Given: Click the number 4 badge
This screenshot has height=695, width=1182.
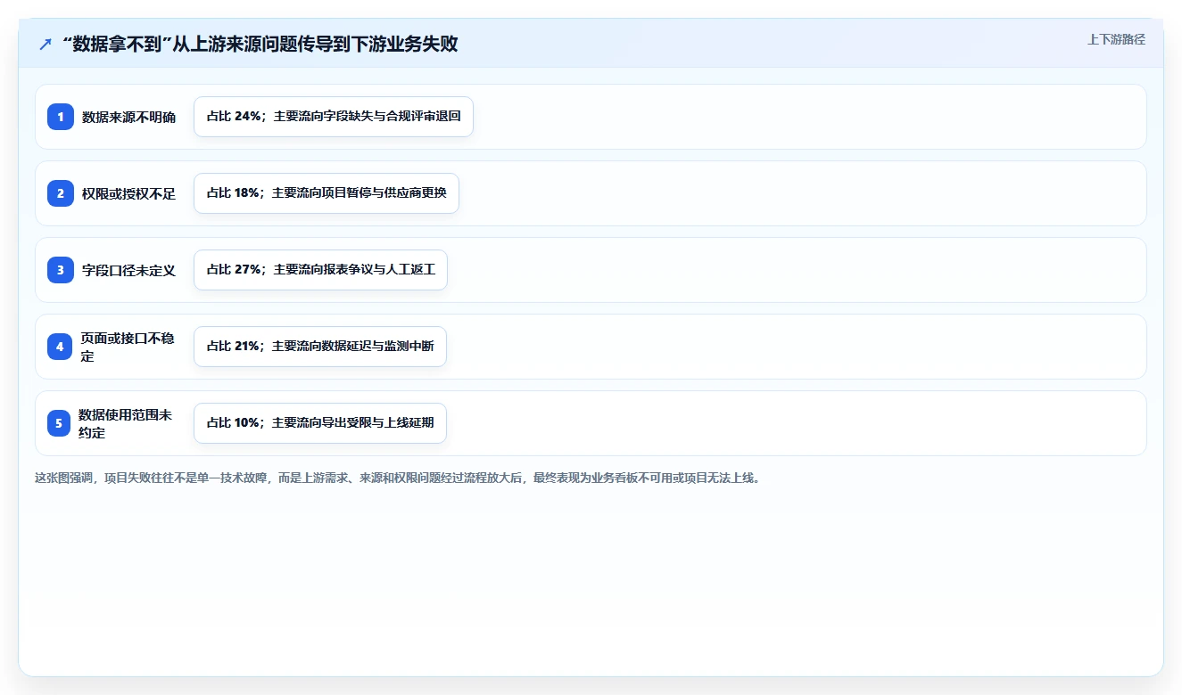Looking at the screenshot, I should pyautogui.click(x=61, y=347).
